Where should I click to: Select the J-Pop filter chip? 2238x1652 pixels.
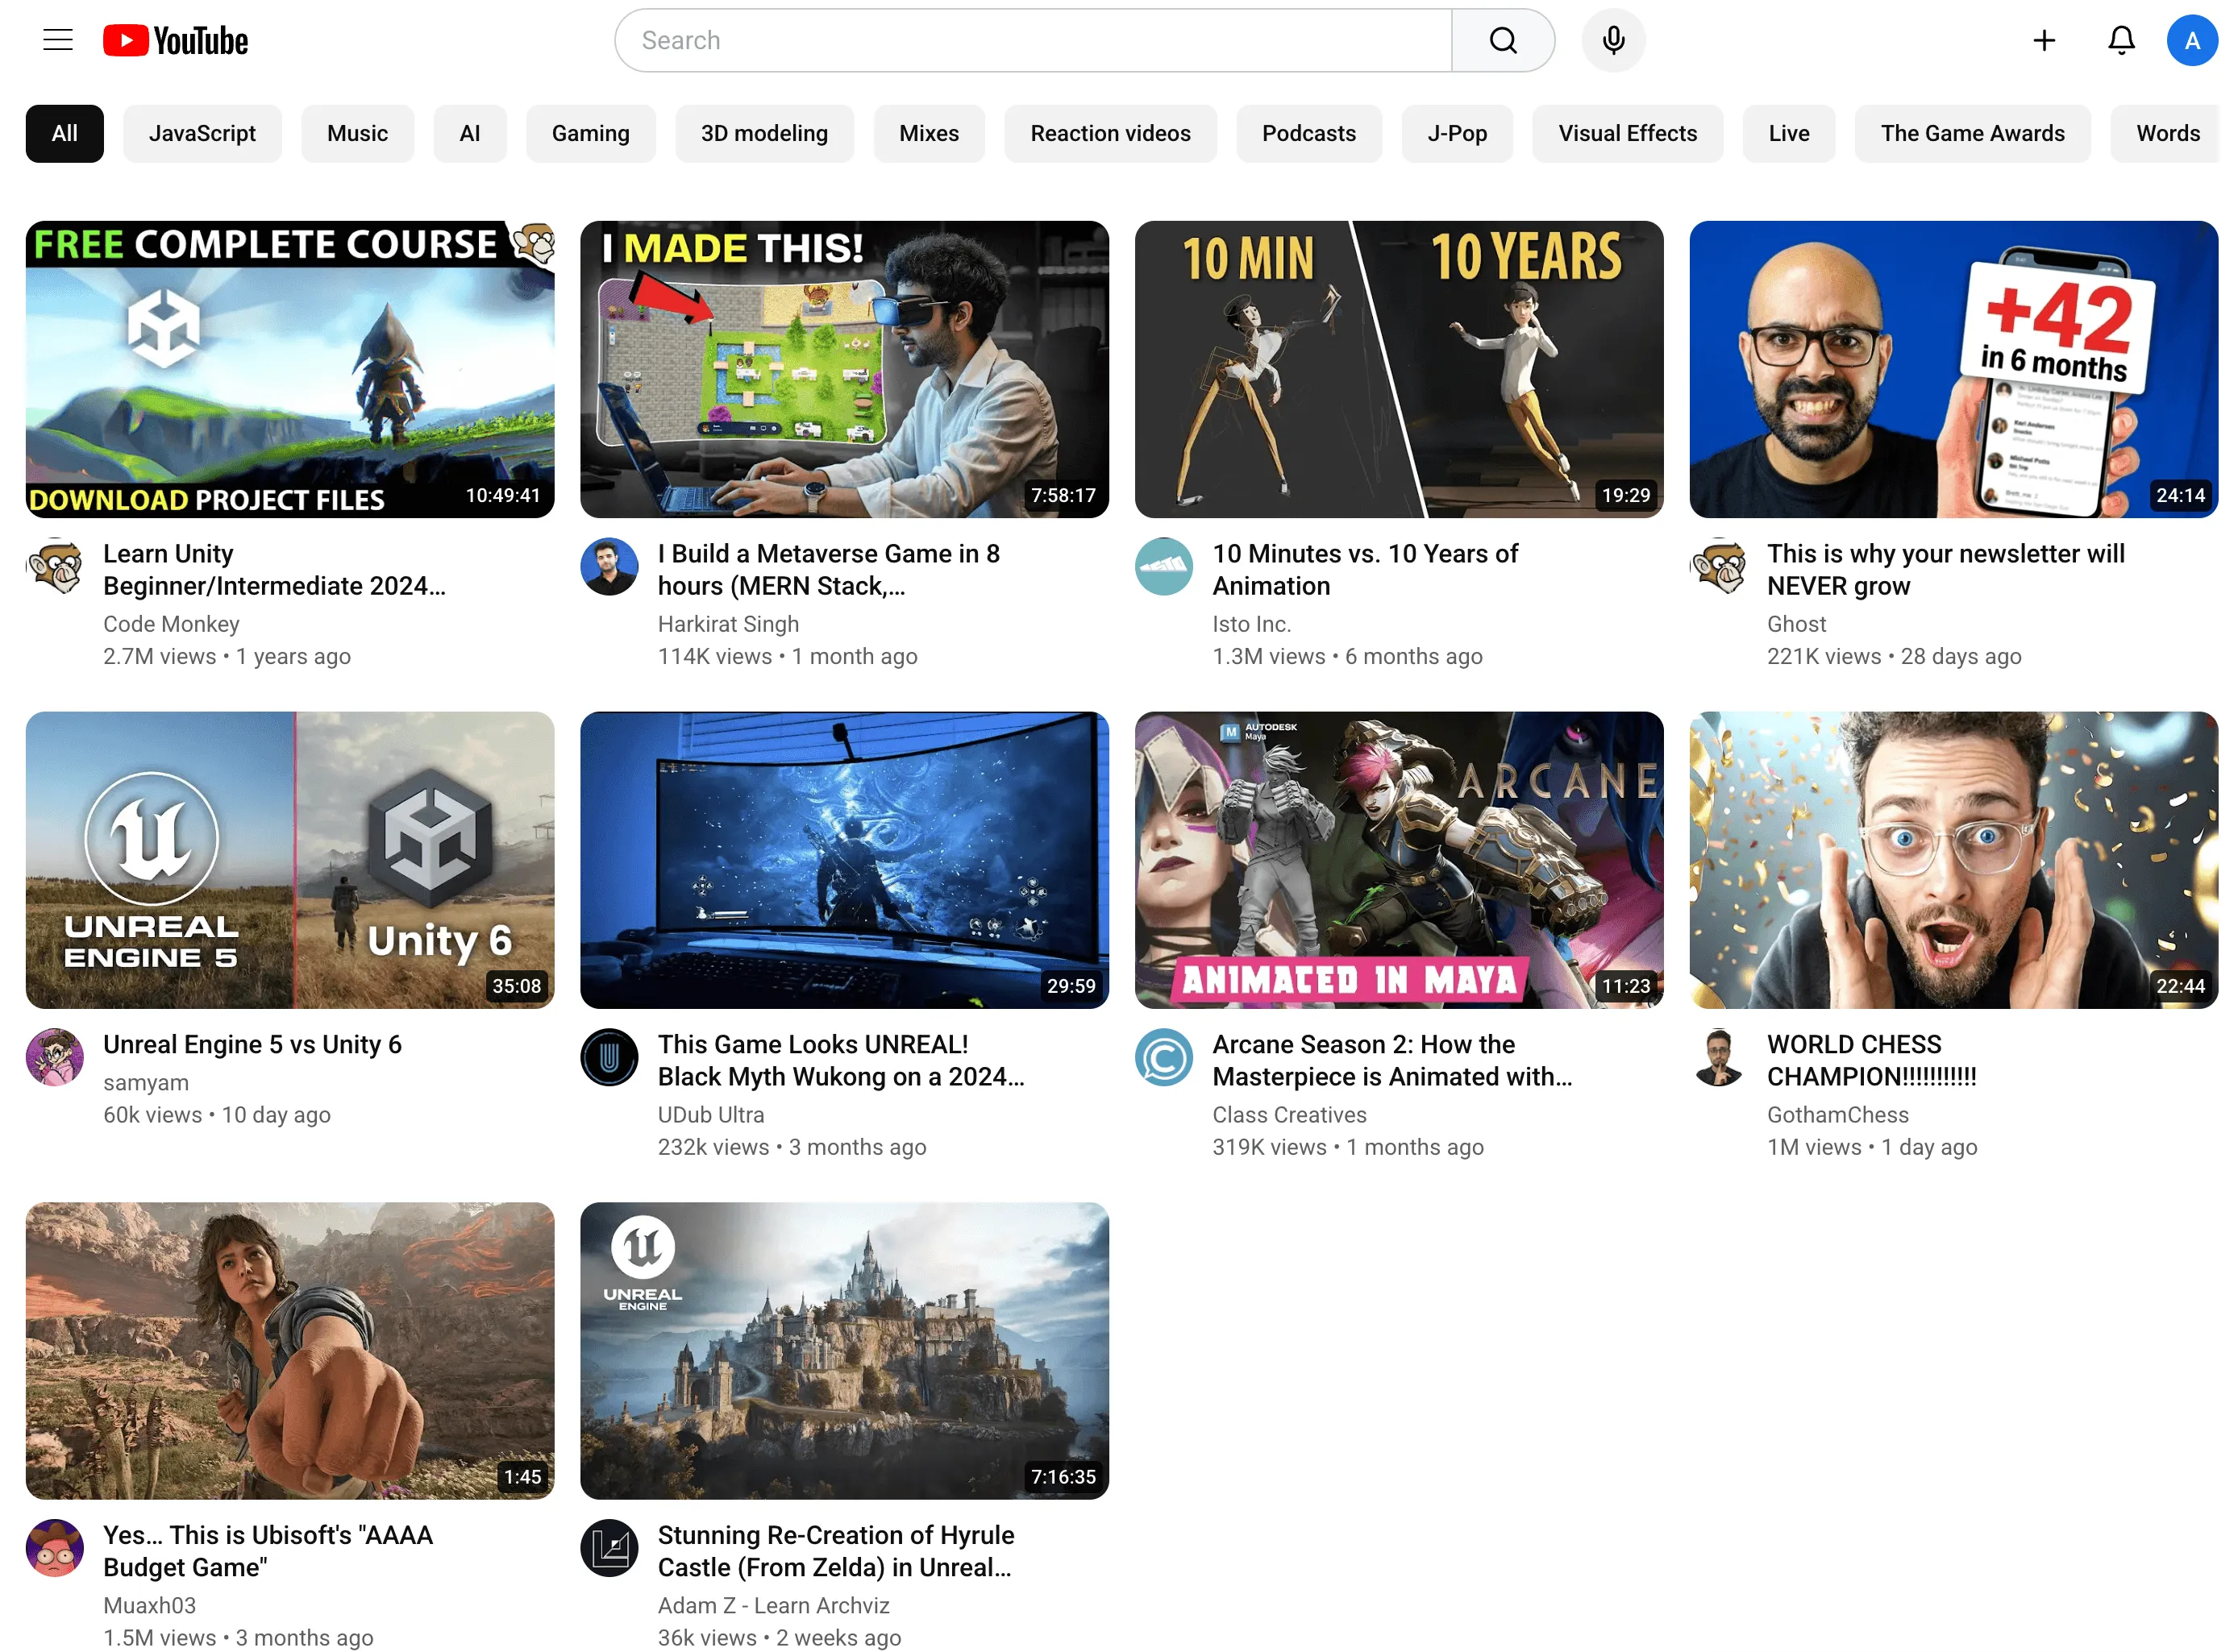(1456, 133)
